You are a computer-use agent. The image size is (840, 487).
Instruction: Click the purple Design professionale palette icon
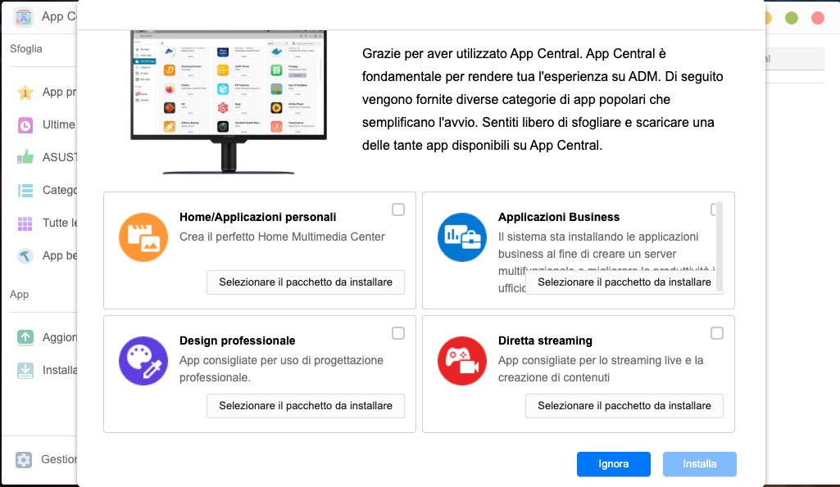coord(143,361)
